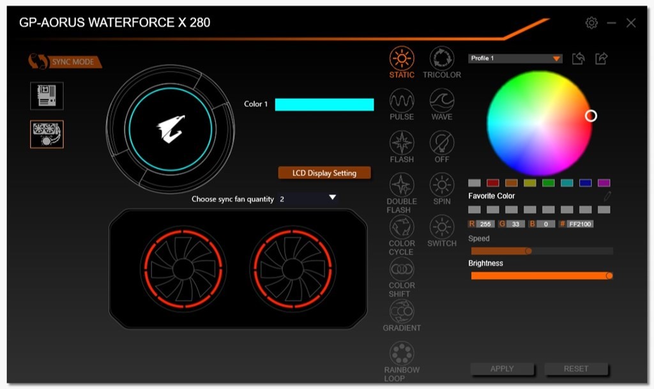Click the B value field showing 0

545,224
